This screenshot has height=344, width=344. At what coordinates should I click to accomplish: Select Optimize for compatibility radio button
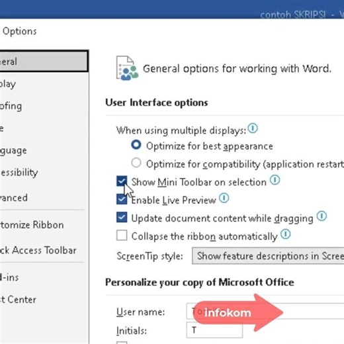point(136,163)
